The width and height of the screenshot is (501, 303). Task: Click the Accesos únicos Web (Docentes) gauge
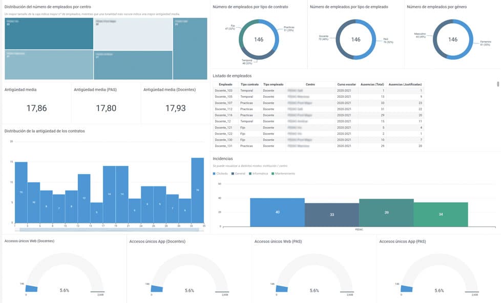coord(65,273)
